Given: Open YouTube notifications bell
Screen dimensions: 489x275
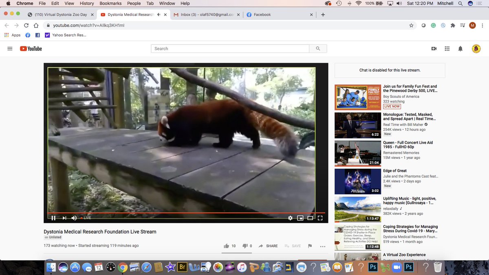Looking at the screenshot, I should click(460, 48).
